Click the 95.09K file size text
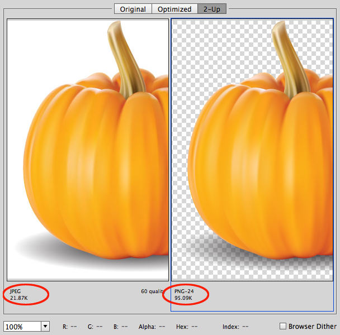 click(183, 298)
